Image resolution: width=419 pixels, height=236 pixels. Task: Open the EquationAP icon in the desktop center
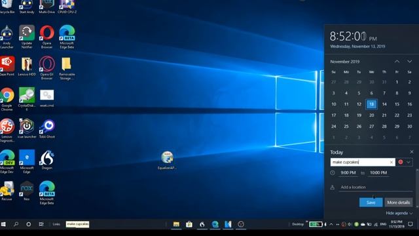(167, 160)
